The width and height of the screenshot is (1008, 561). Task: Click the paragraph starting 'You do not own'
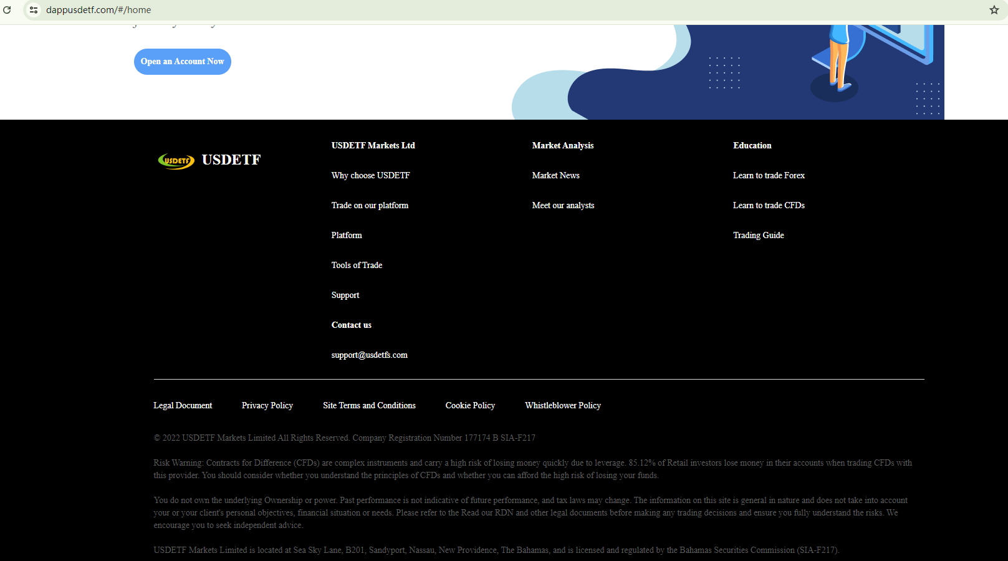531,513
